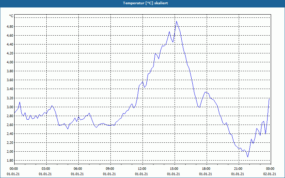Click the 00:00 time label above 01.01.21
This screenshot has height=178, width=285.
(x=14, y=169)
